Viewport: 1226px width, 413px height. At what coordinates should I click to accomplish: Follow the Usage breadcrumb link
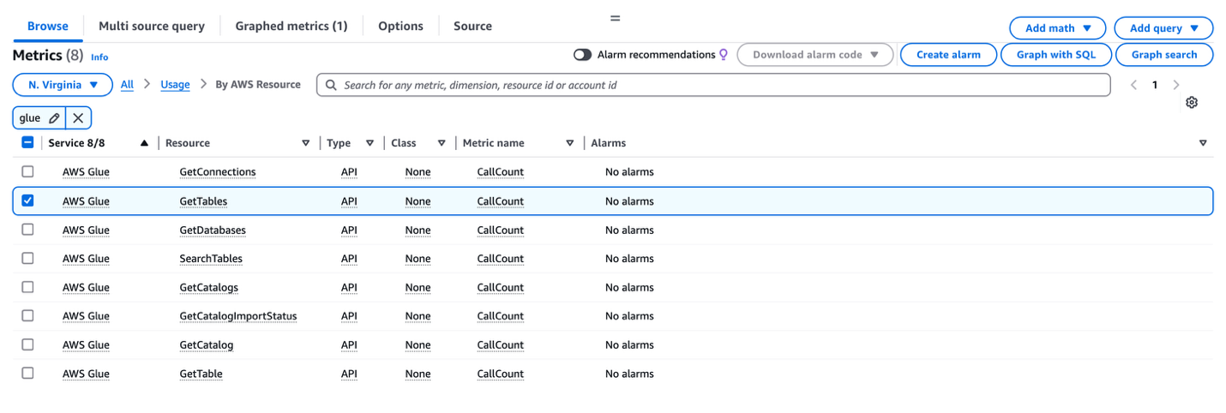tap(175, 85)
